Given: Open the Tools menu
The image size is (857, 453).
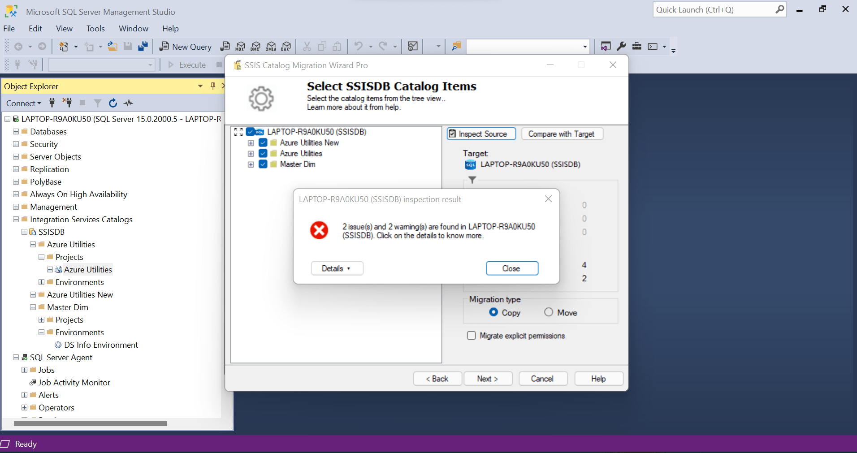Looking at the screenshot, I should (95, 28).
